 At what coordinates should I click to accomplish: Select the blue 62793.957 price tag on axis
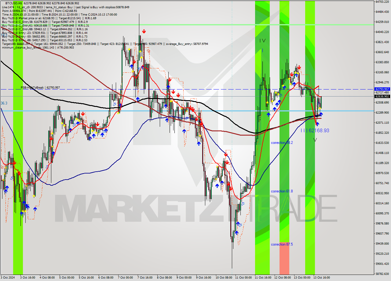(x=382, y=89)
